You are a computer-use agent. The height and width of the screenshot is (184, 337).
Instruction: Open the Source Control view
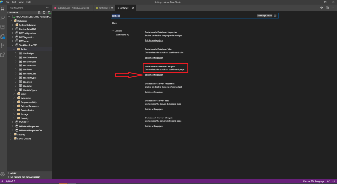[3, 45]
